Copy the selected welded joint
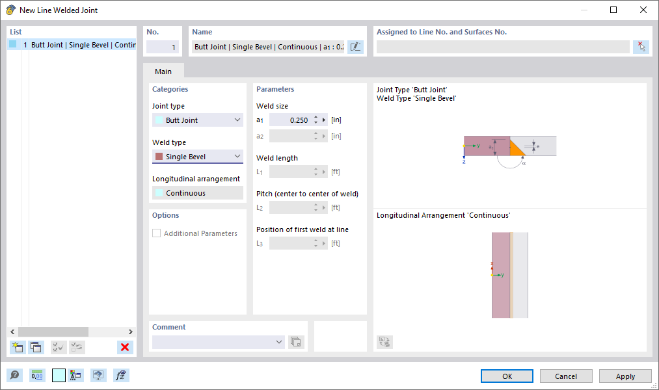The width and height of the screenshot is (659, 390). coord(36,347)
